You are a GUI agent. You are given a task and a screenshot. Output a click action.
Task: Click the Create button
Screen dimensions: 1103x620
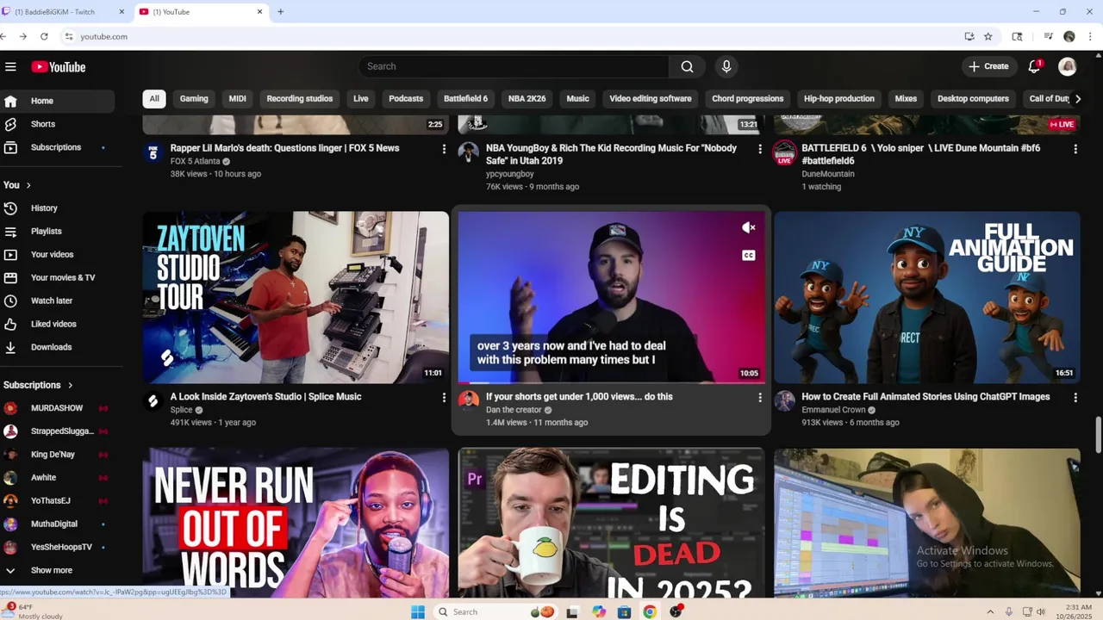click(988, 66)
